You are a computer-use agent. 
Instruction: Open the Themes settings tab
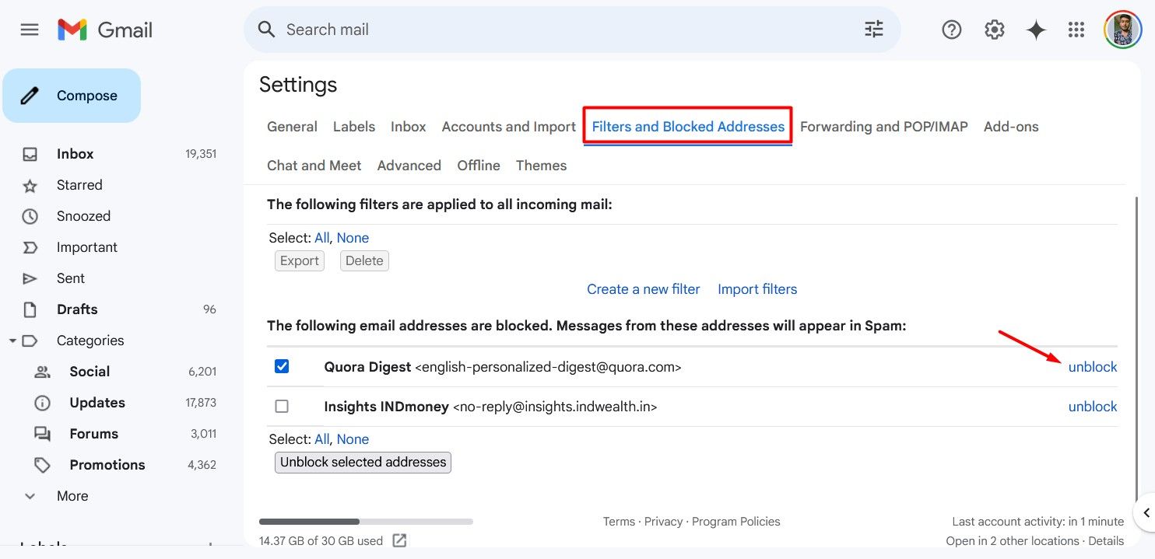pyautogui.click(x=540, y=165)
